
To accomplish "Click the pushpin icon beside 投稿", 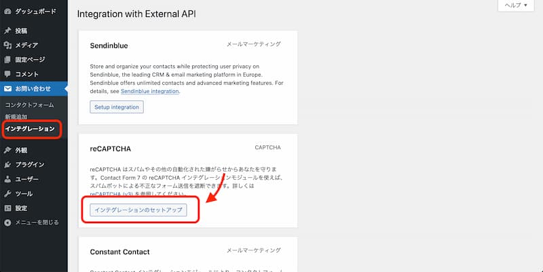I will 7,31.
